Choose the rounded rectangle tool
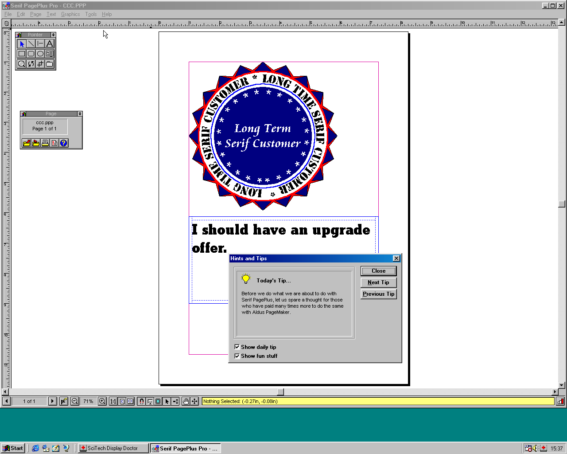567x454 pixels. pos(31,54)
